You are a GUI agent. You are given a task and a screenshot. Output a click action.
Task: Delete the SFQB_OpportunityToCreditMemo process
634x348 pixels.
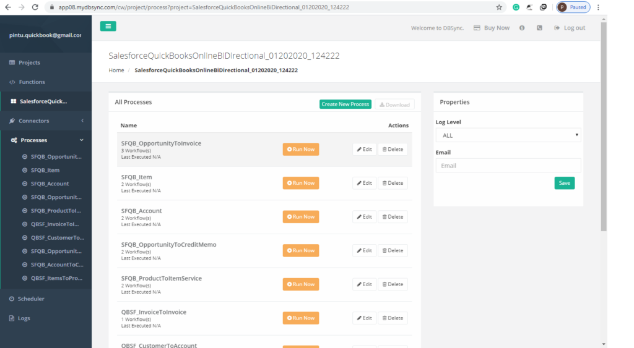pyautogui.click(x=393, y=250)
